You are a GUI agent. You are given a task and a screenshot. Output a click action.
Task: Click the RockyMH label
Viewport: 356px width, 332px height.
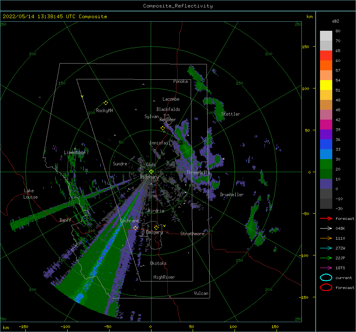coord(104,111)
